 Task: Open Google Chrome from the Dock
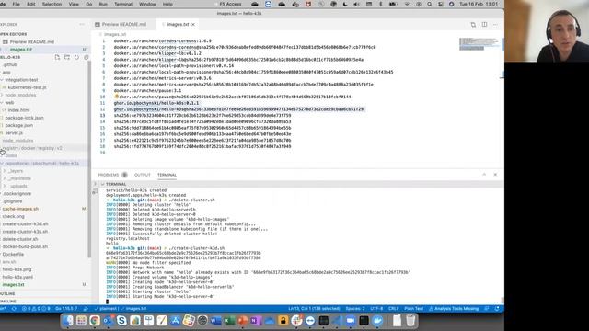95,321
